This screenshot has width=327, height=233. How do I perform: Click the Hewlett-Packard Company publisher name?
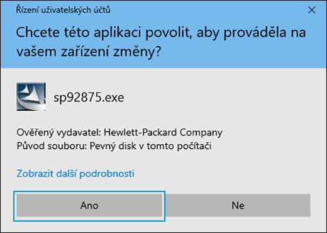click(x=163, y=133)
